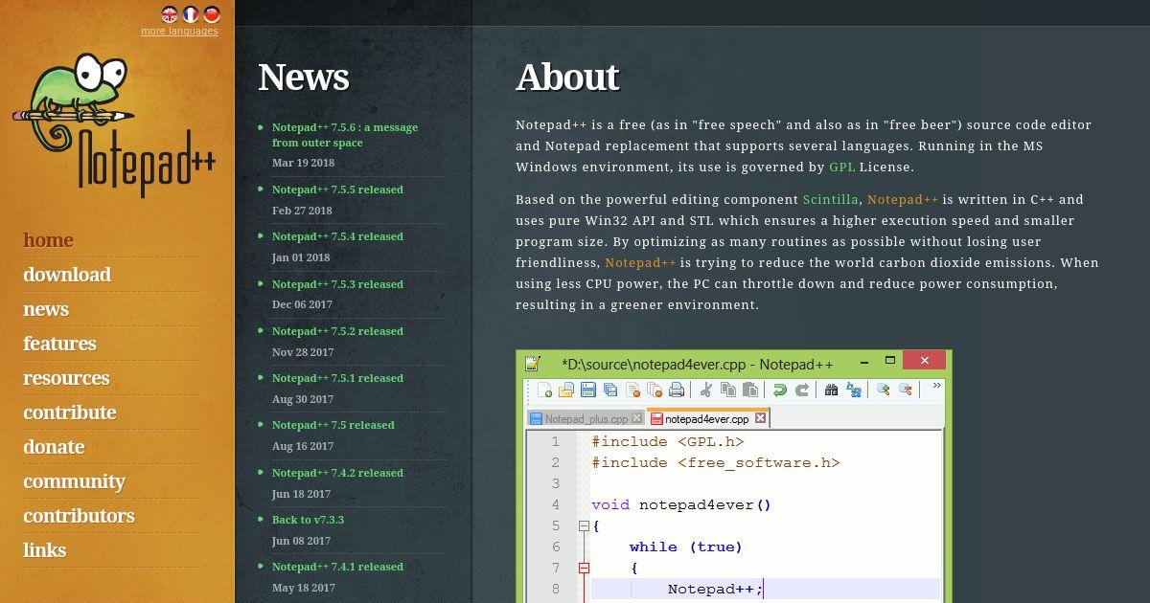Follow the green GPL license link
1150x603 pixels.
(x=842, y=167)
